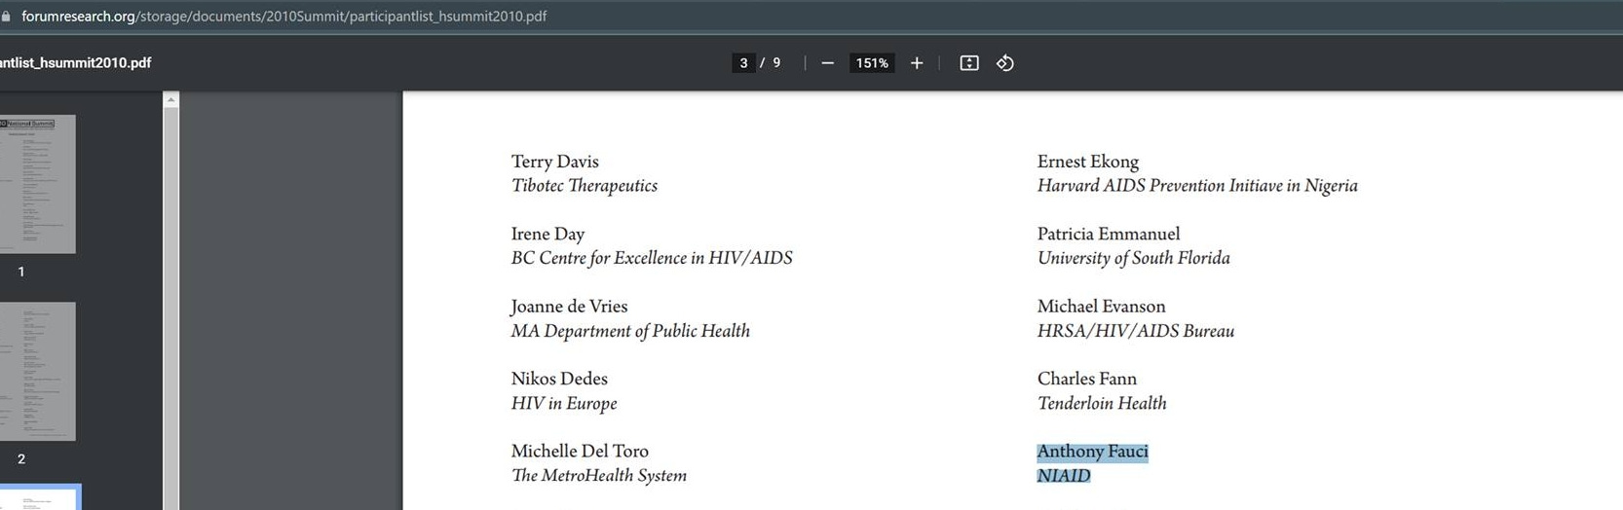Click the fit to page icon
This screenshot has width=1623, height=510.
[969, 63]
